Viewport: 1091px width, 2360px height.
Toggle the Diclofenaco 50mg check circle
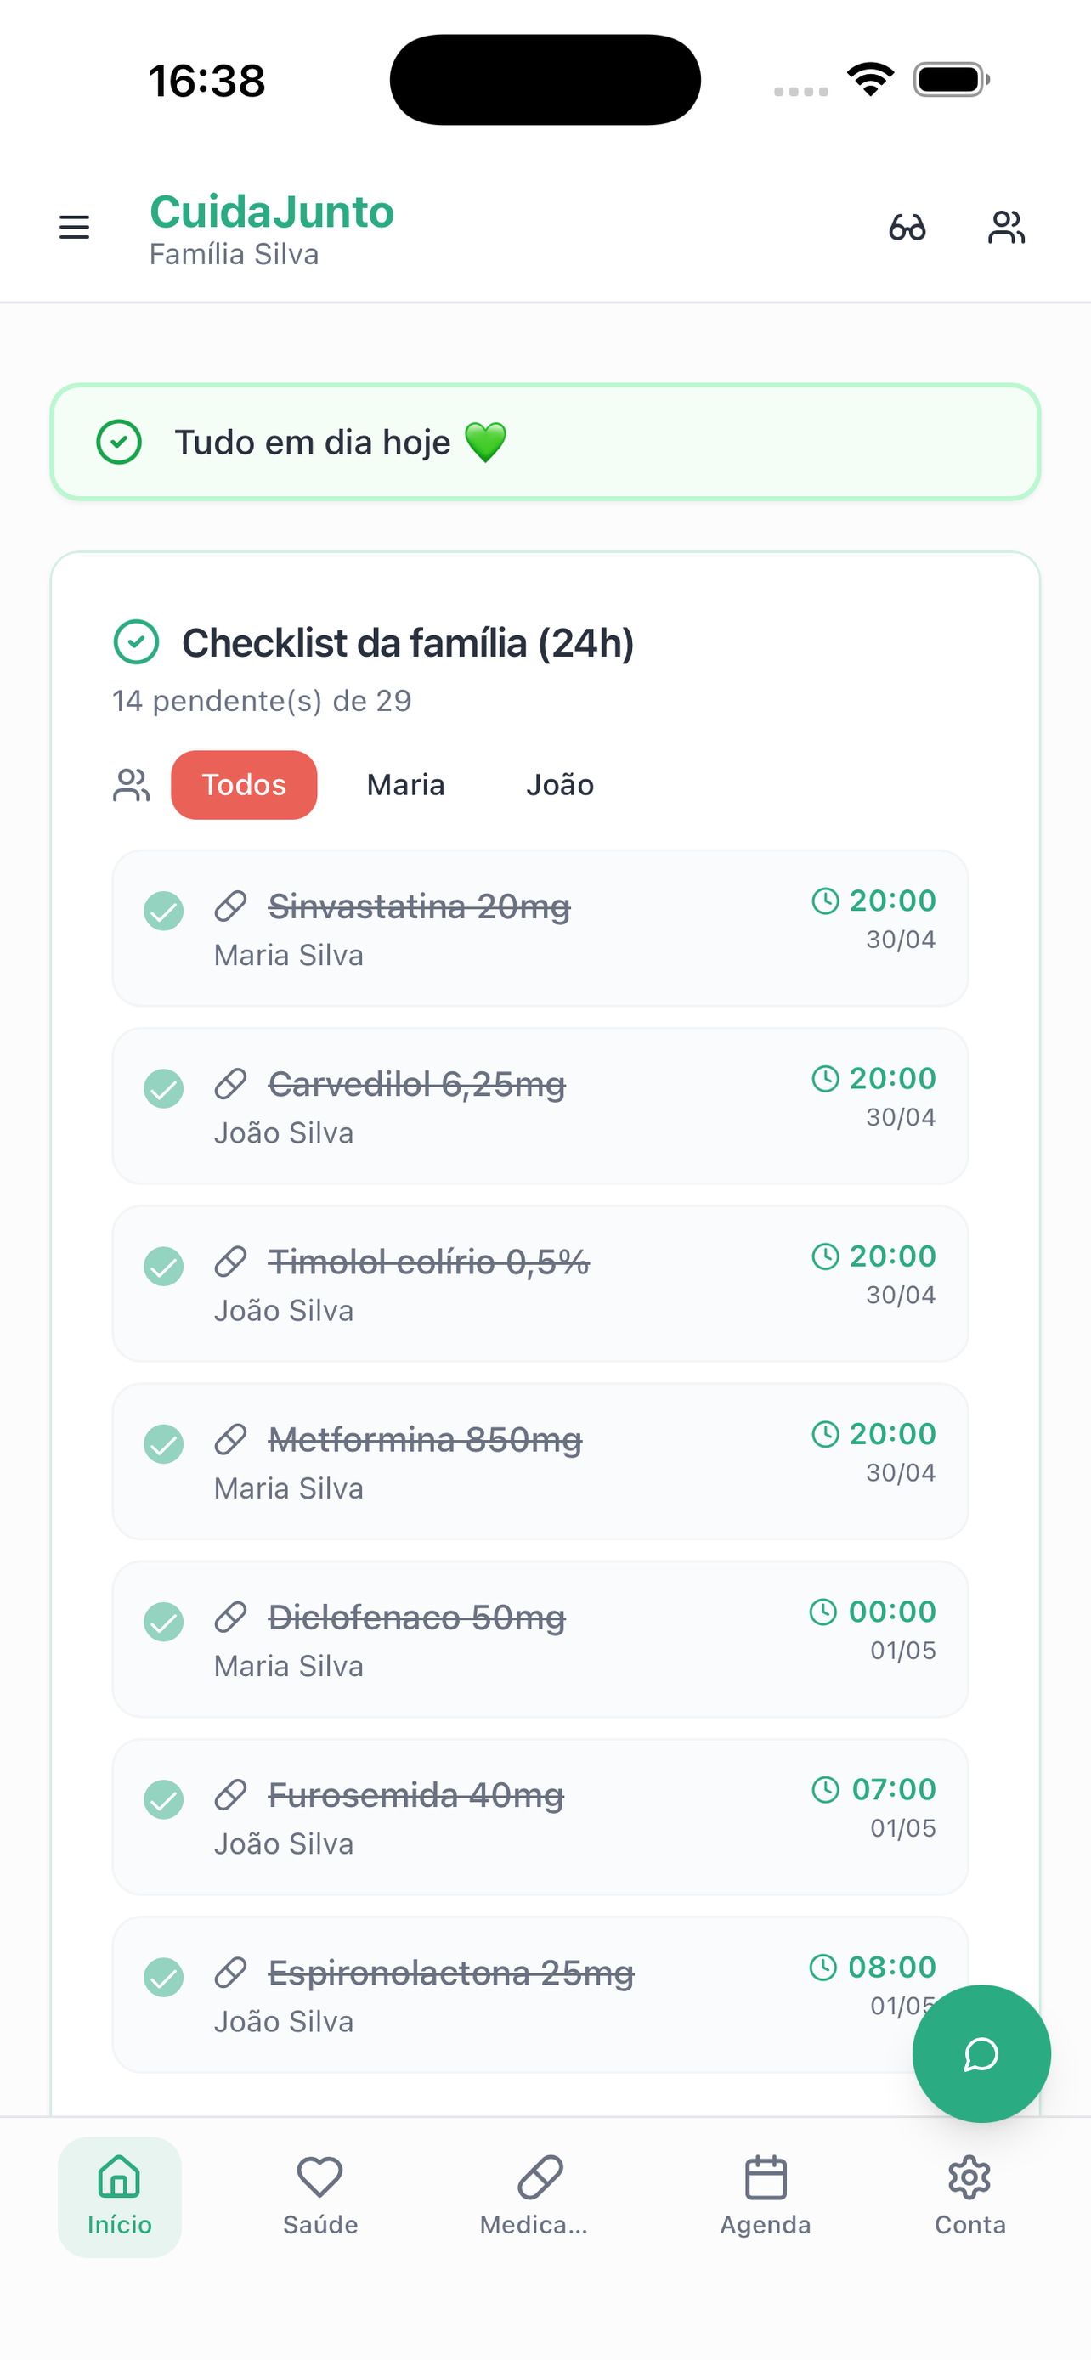tap(164, 1622)
